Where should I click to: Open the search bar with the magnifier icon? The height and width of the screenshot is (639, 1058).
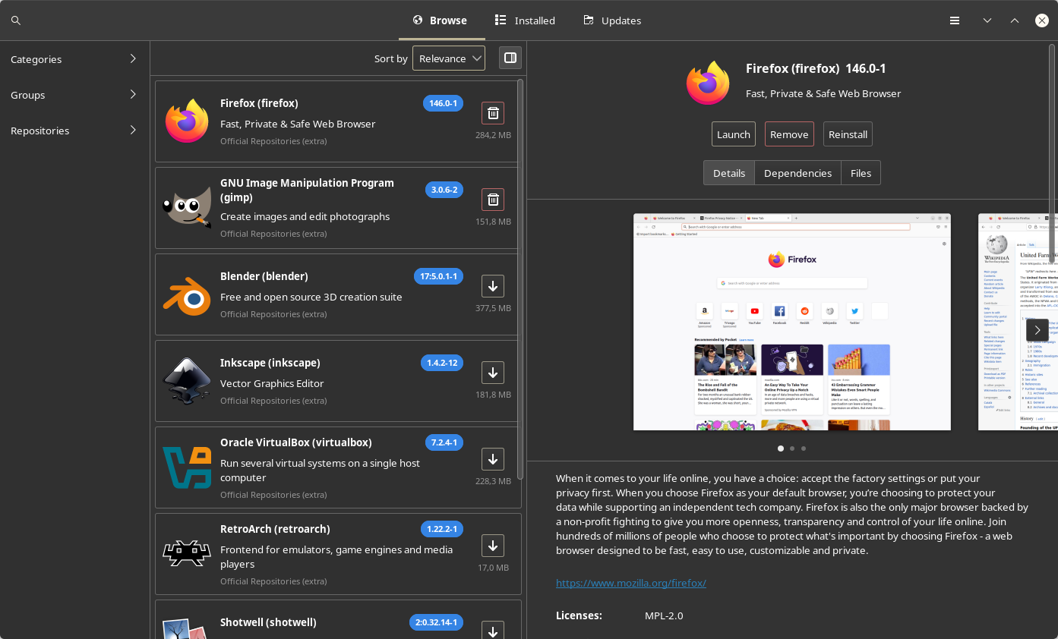15,20
